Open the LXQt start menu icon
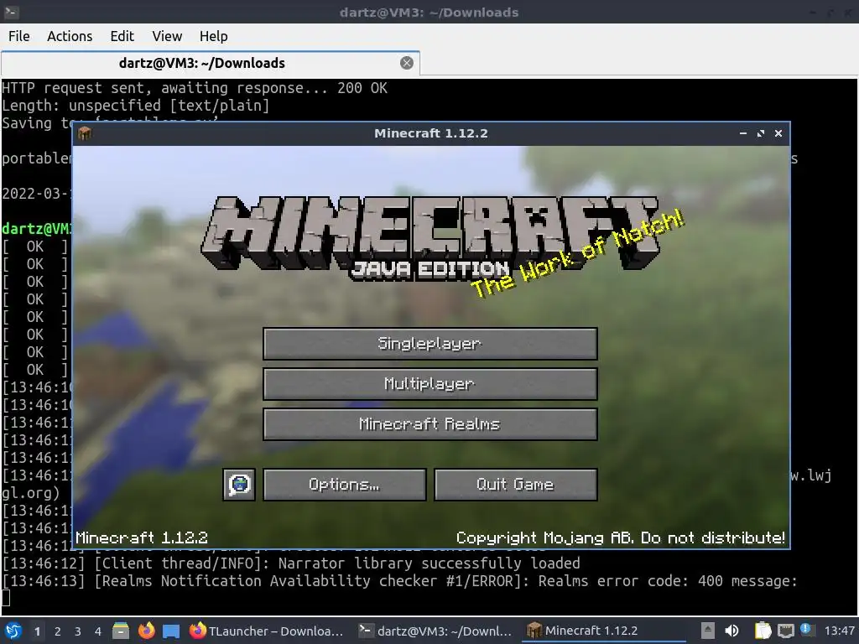Viewport: 859px width, 644px height. [x=13, y=631]
